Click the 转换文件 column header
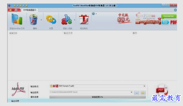The image size is (183, 106). [13, 33]
